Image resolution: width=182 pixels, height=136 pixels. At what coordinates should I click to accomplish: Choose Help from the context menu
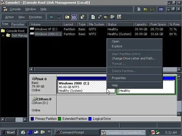point(135,85)
